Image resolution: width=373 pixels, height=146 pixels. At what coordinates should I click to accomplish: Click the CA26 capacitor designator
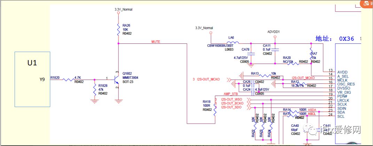click(x=247, y=82)
